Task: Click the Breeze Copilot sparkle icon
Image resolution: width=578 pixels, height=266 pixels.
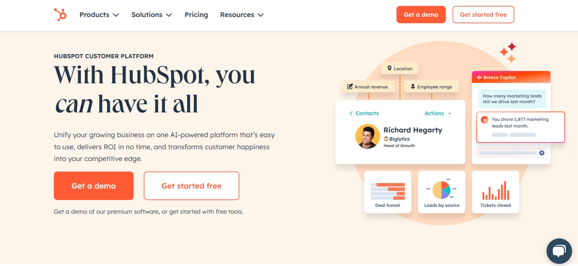Action: pyautogui.click(x=480, y=77)
